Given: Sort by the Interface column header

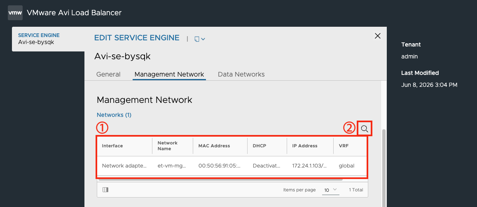Looking at the screenshot, I should pyautogui.click(x=112, y=146).
